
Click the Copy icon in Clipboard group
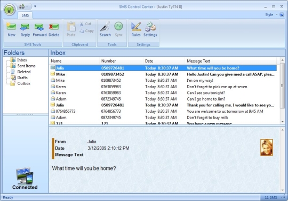(82, 31)
